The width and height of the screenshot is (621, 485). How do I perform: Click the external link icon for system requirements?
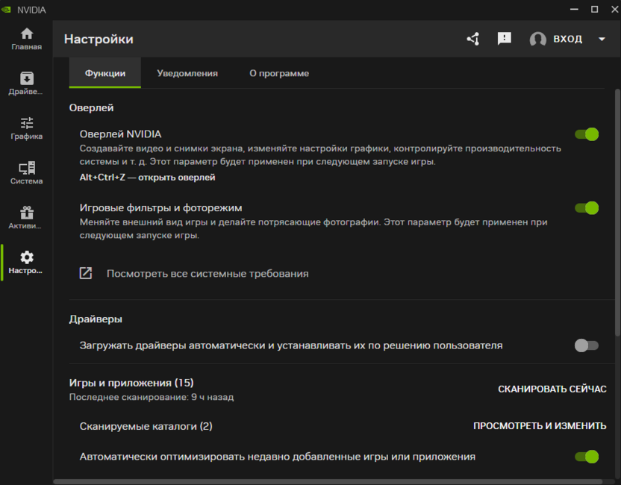click(86, 273)
